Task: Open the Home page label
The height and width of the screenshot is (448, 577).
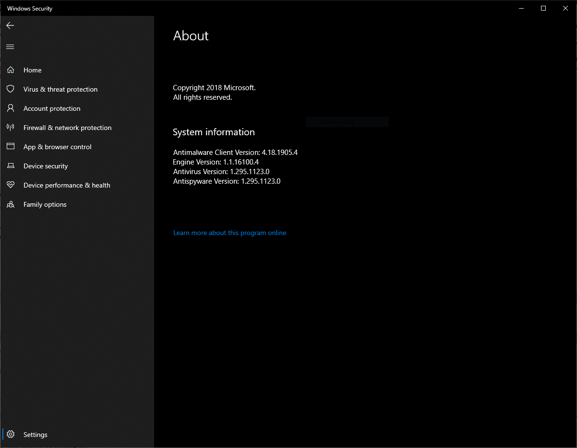Action: (x=33, y=70)
